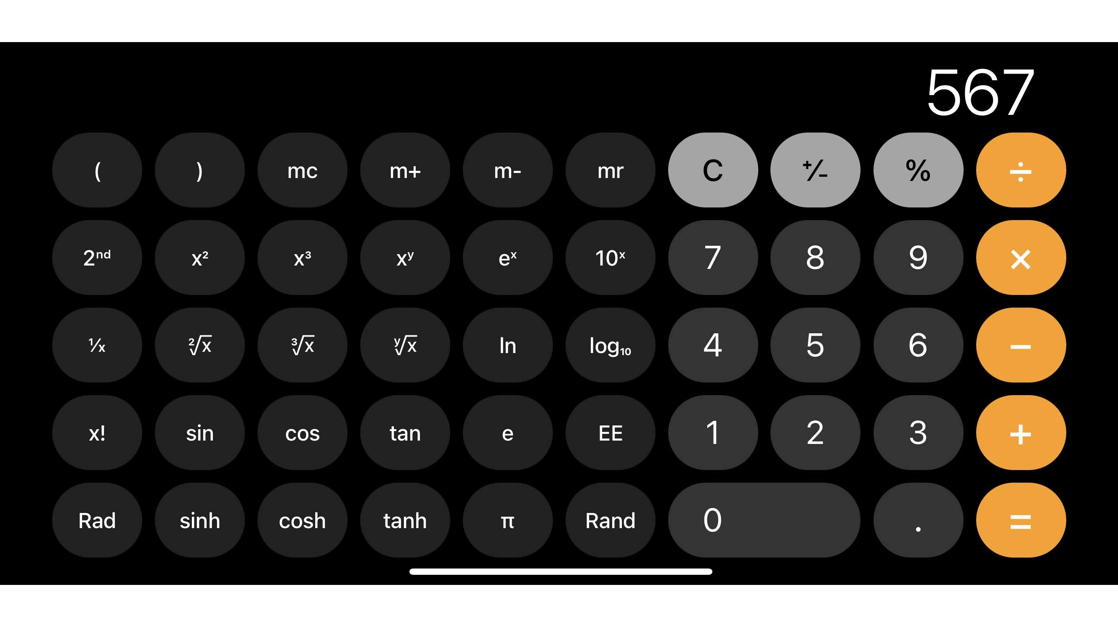Select the factorial x! function
1118x627 pixels.
click(98, 433)
